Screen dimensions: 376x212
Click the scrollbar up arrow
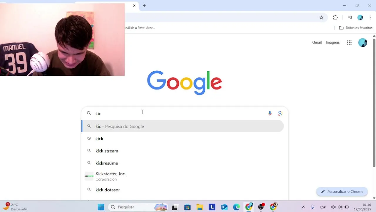[374, 36]
